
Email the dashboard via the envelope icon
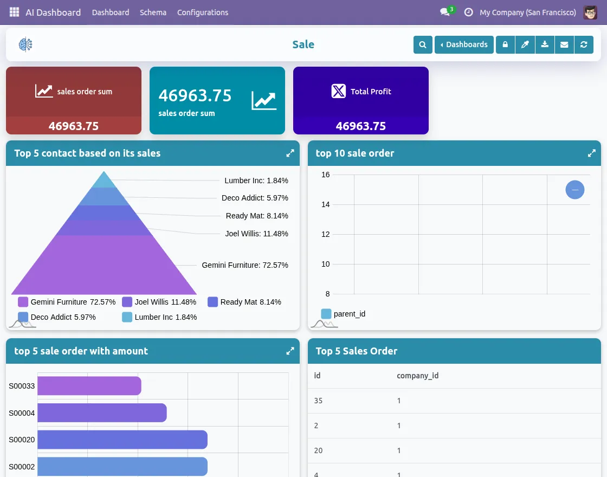coord(564,44)
